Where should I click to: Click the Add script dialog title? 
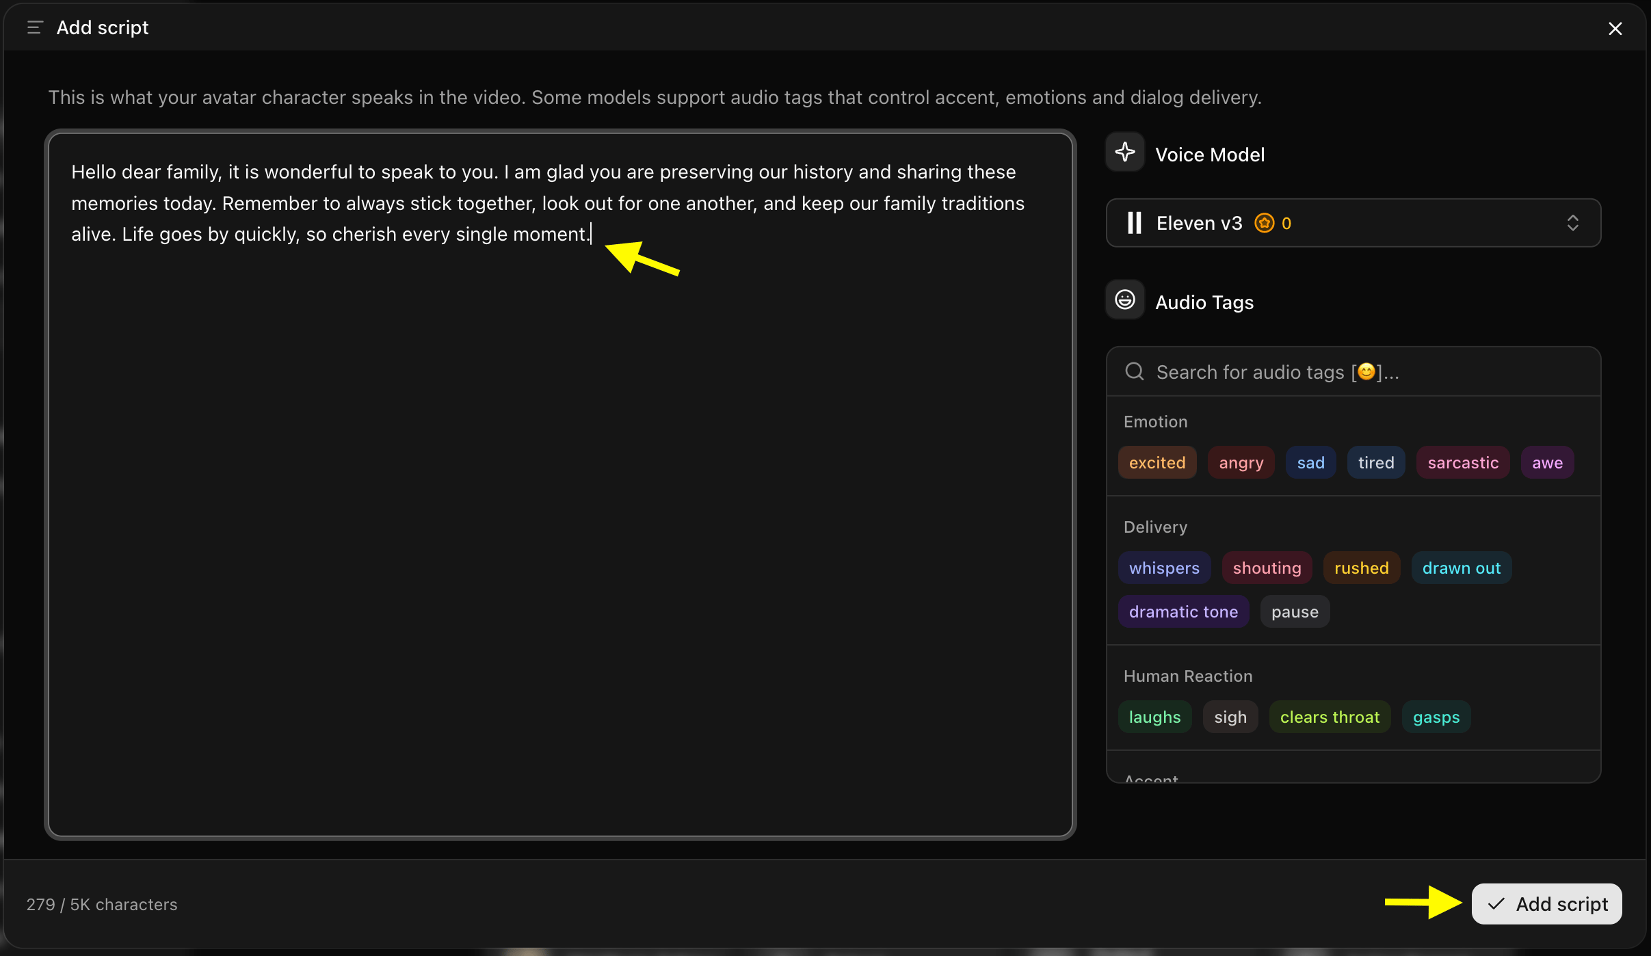[x=102, y=27]
